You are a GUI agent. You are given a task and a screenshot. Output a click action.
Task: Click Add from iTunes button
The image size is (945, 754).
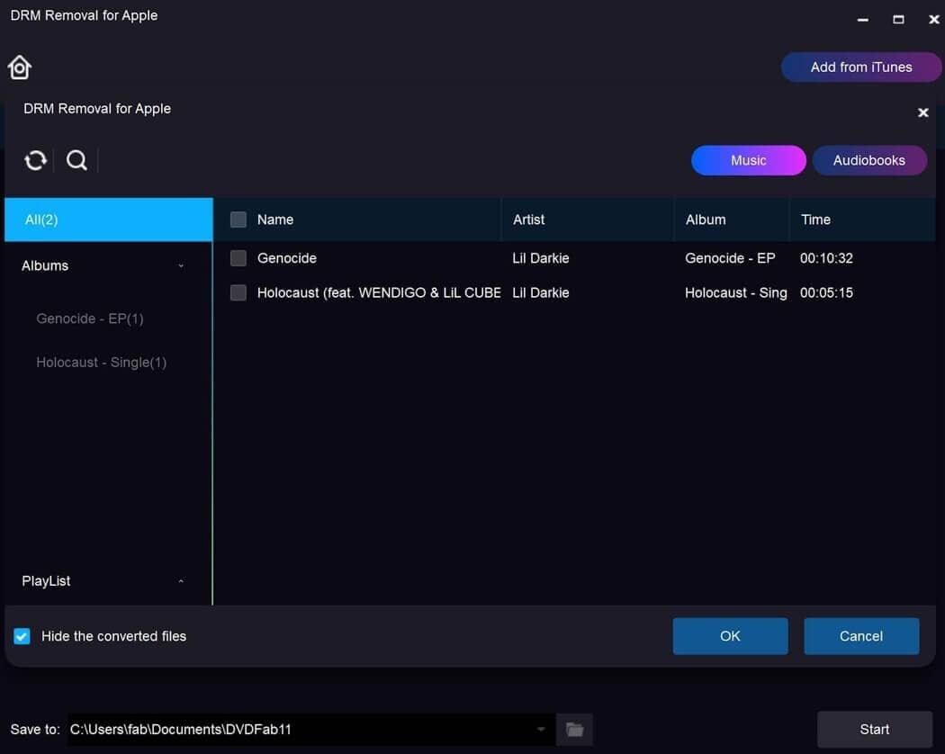(861, 67)
